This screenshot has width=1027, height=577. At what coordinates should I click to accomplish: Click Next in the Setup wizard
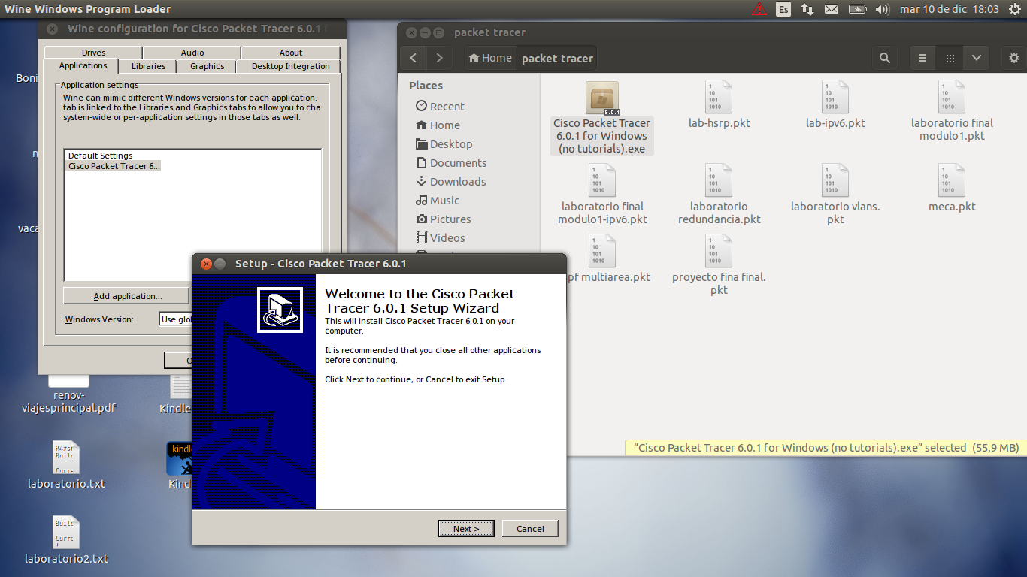(x=466, y=528)
